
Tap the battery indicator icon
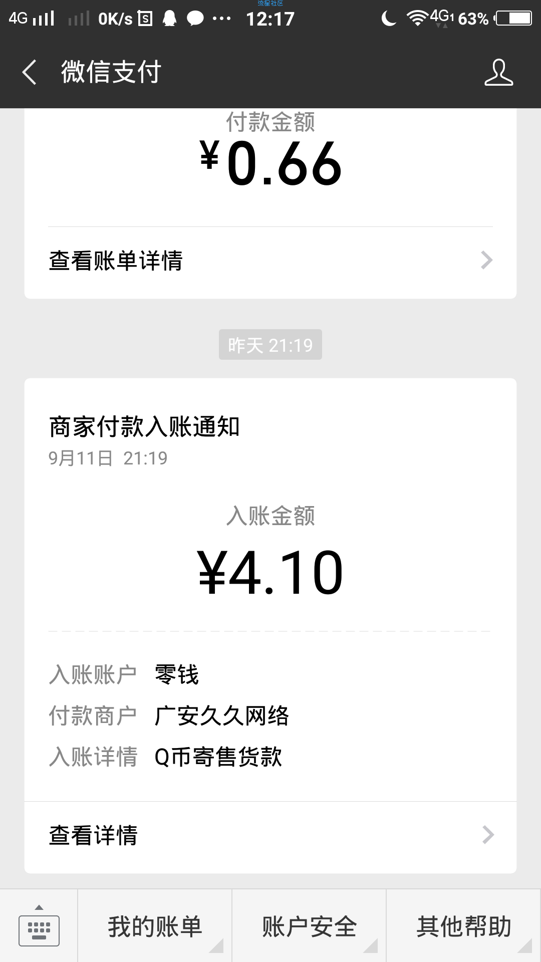click(514, 19)
